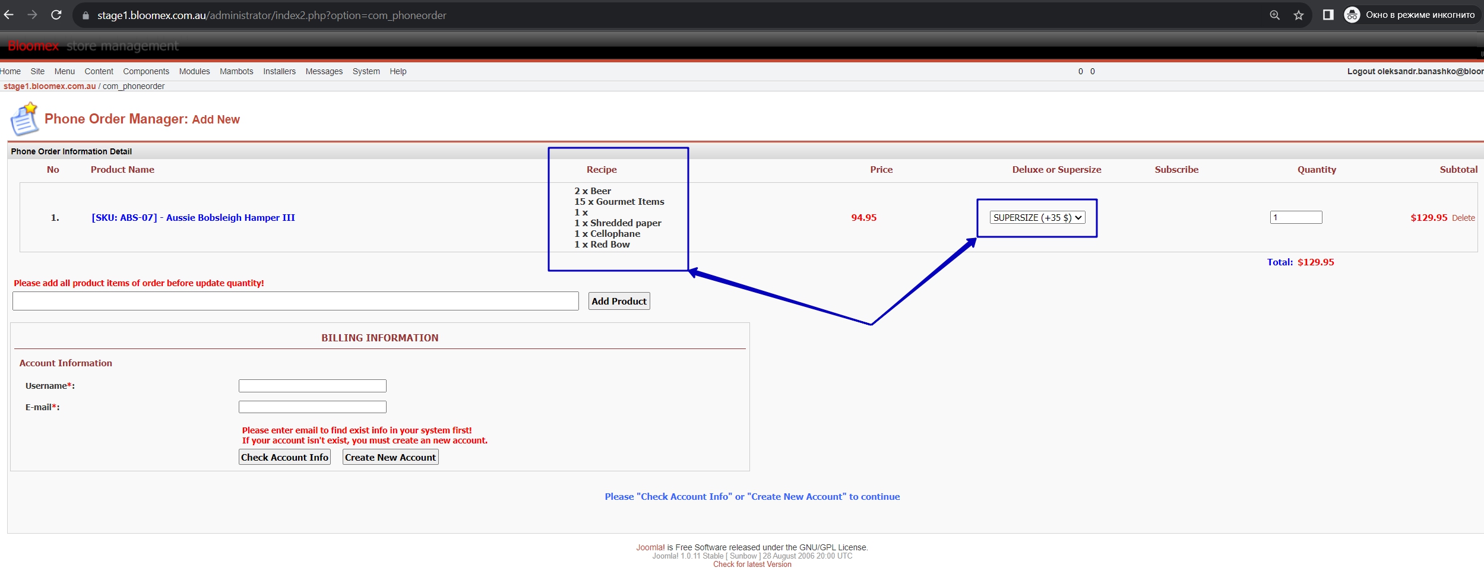This screenshot has height=577, width=1484.
Task: Click the browser forward arrow
Action: point(32,15)
